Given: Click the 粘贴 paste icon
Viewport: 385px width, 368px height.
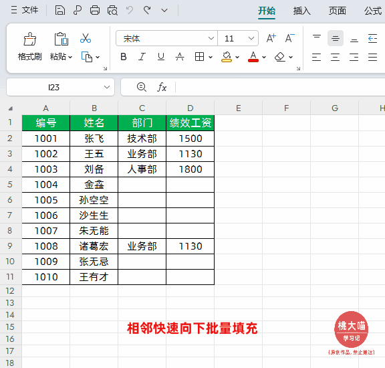Looking at the screenshot, I should [61, 39].
